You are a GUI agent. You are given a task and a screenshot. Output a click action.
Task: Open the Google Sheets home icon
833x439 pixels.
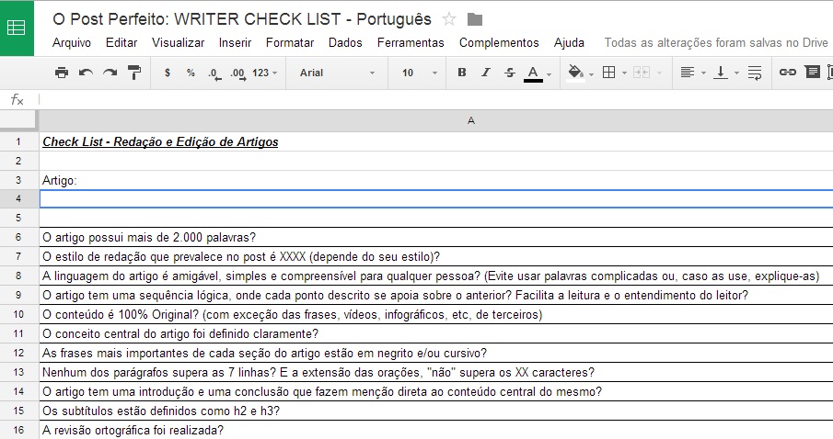17,28
